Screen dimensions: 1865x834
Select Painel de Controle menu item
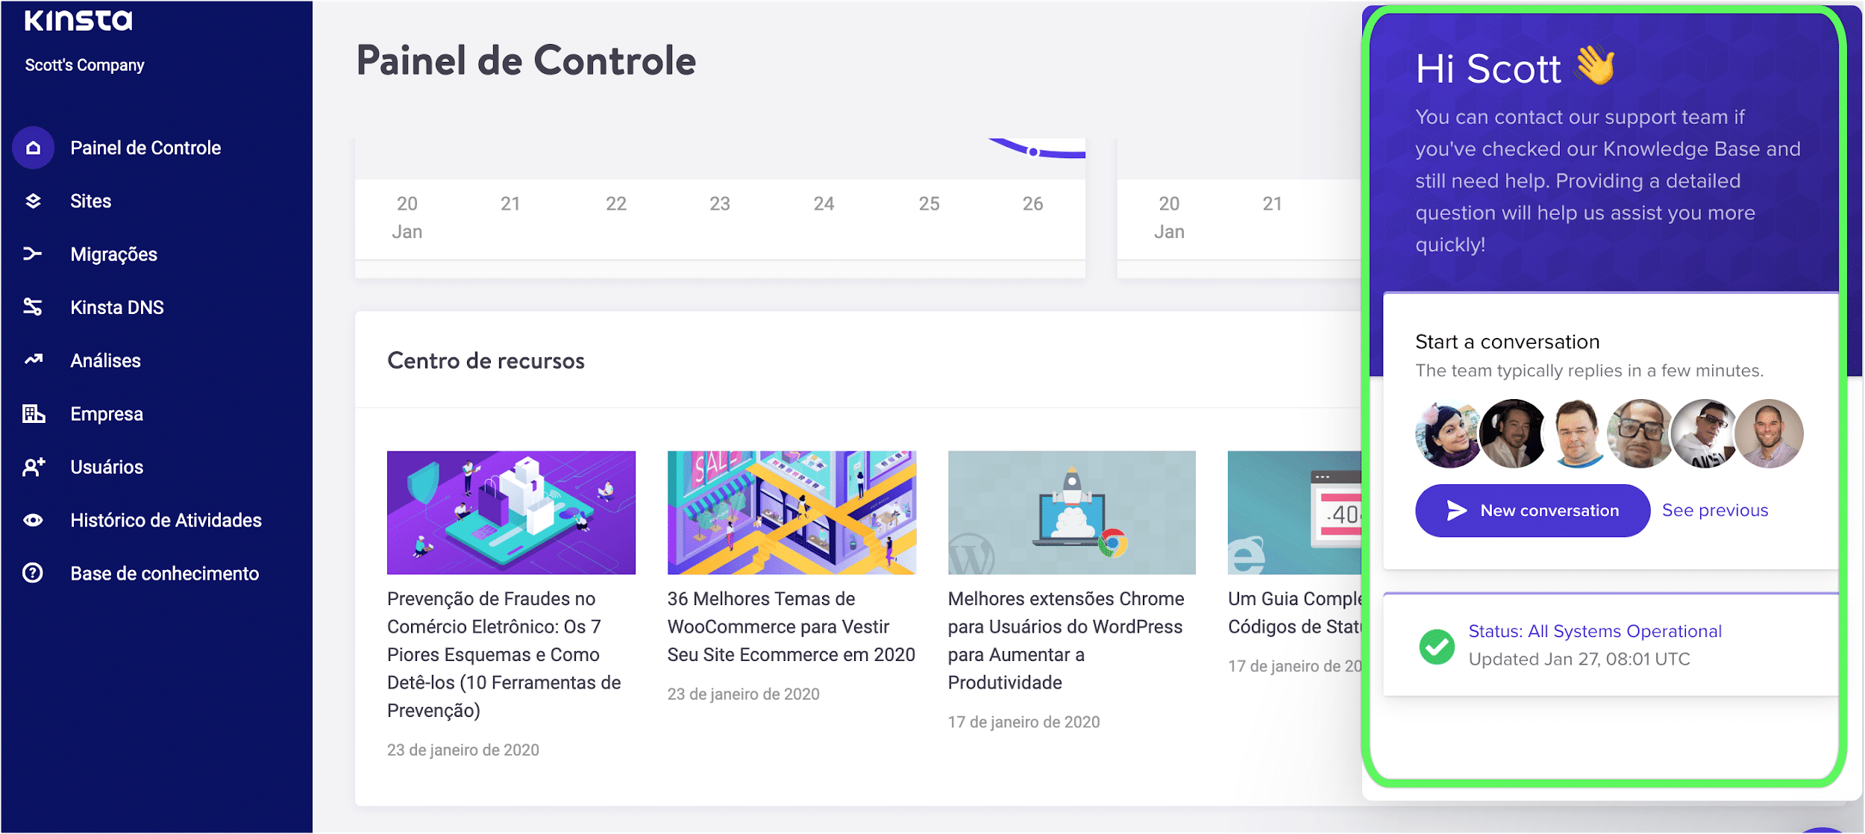[x=145, y=146]
